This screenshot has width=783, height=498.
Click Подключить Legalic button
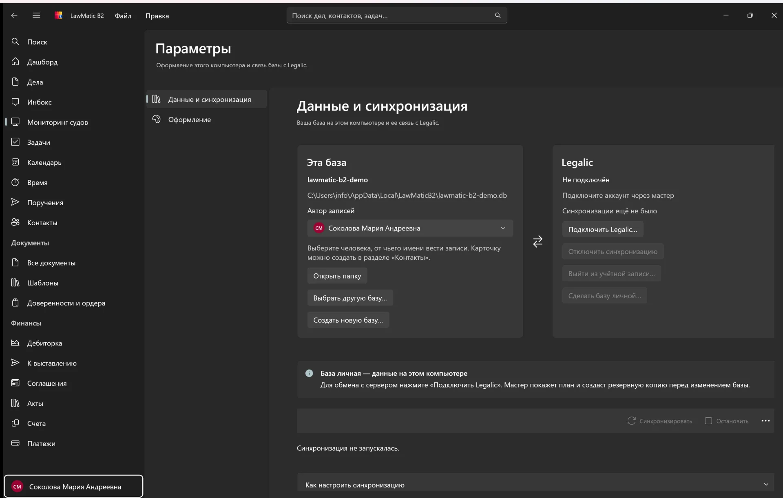pyautogui.click(x=602, y=229)
